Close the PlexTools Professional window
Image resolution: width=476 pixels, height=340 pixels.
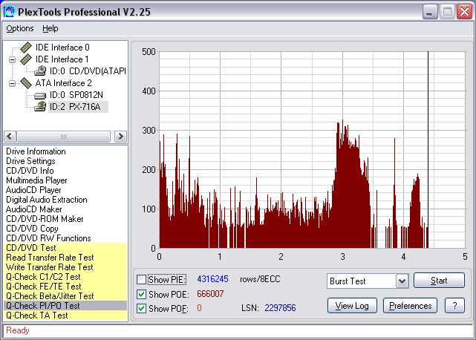[464, 12]
